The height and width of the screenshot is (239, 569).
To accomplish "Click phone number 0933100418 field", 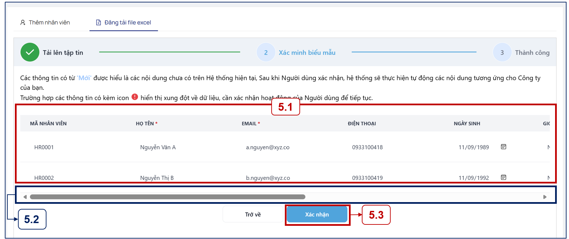I will pyautogui.click(x=367, y=147).
